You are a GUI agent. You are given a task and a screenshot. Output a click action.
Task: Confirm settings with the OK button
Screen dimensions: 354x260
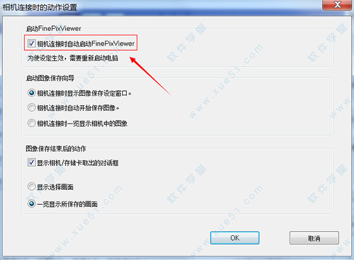pos(235,238)
